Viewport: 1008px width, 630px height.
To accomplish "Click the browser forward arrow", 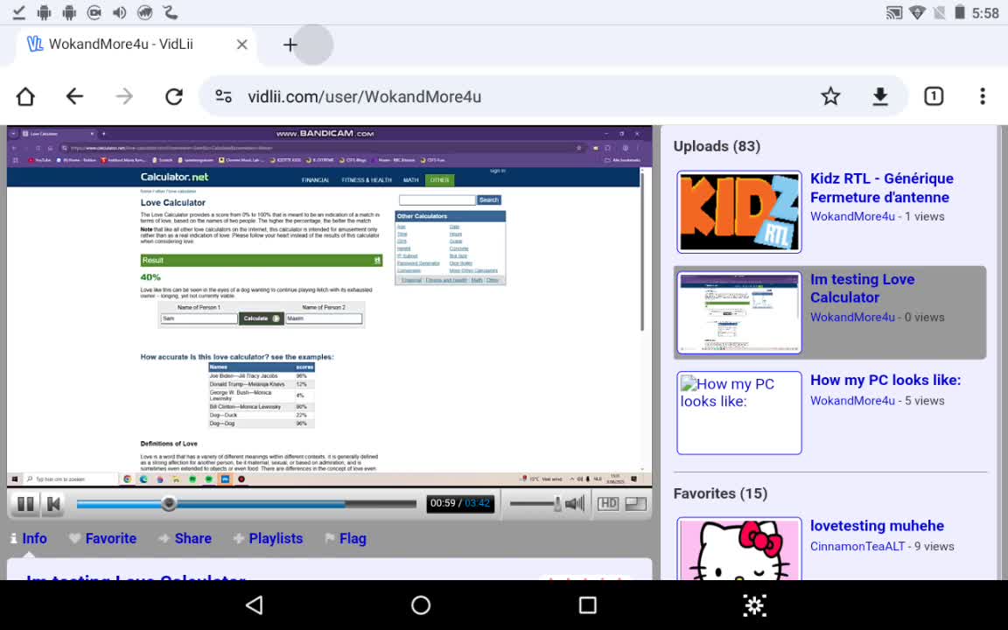I will (x=124, y=96).
